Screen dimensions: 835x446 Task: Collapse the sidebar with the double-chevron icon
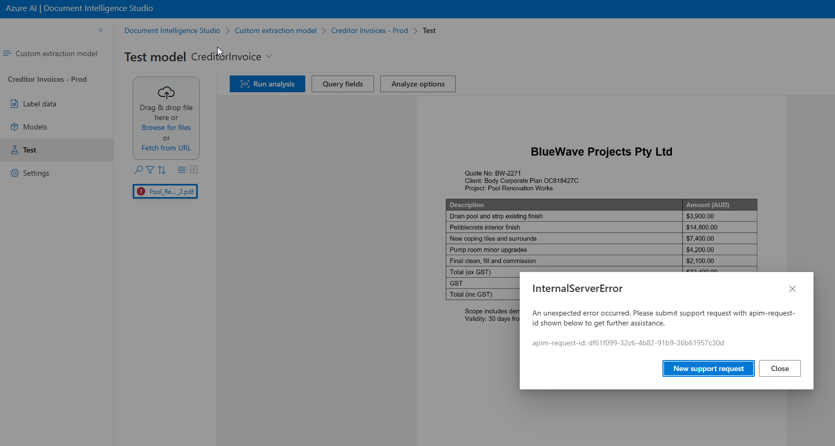[101, 30]
